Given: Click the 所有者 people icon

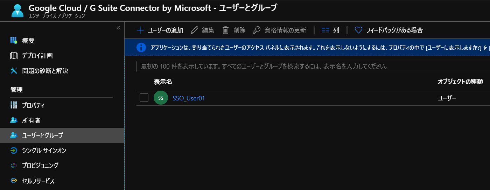Looking at the screenshot, I should [x=14, y=120].
